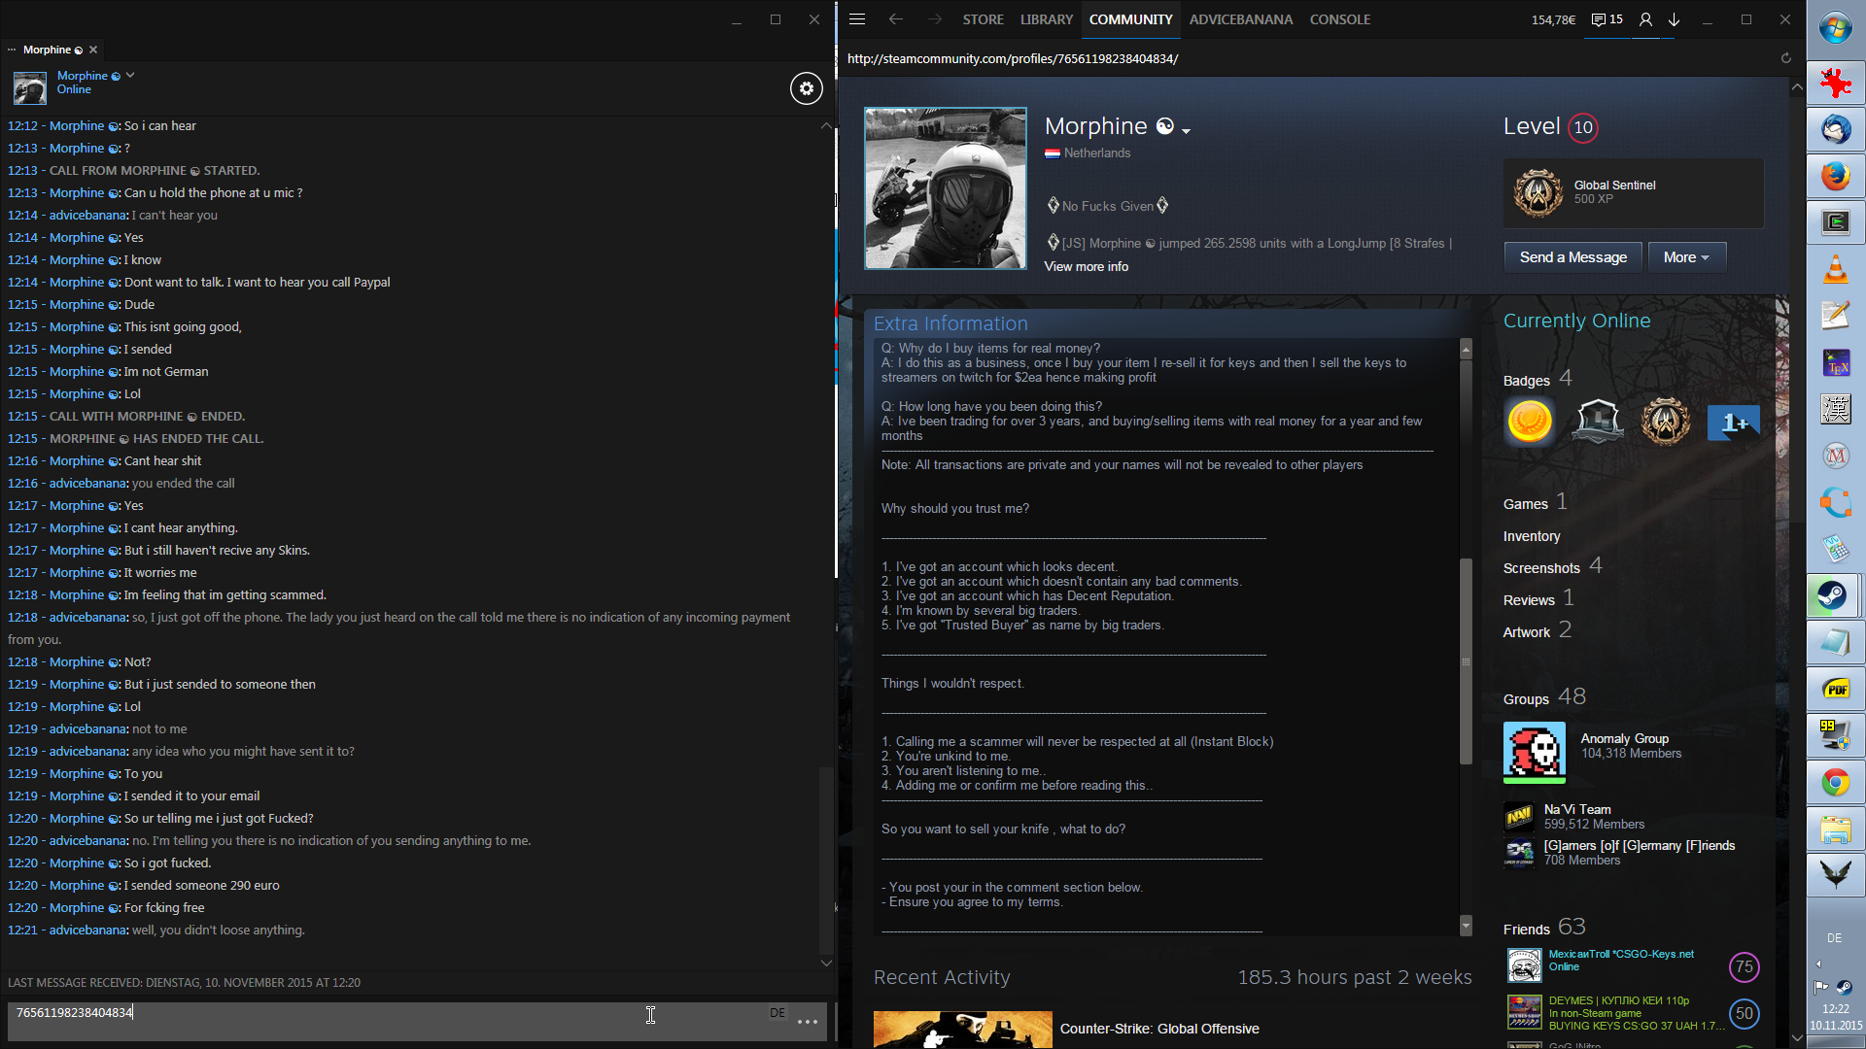Viewport: 1866px width, 1049px height.
Task: Open chat settings gear icon
Action: 806,88
